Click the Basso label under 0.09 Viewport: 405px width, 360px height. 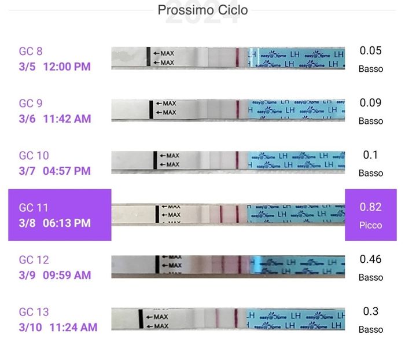coord(370,121)
